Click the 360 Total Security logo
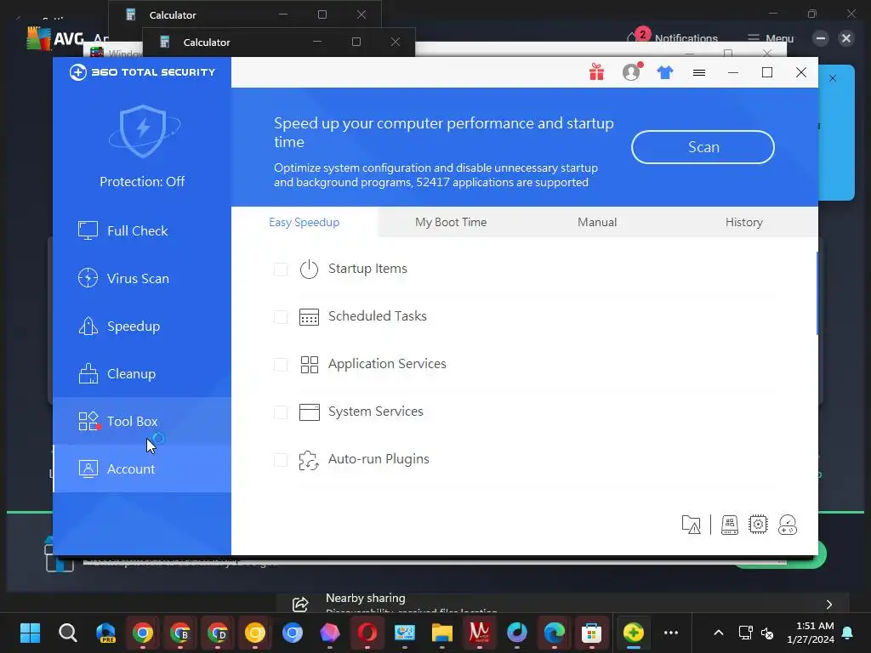This screenshot has height=653, width=871. pos(142,72)
